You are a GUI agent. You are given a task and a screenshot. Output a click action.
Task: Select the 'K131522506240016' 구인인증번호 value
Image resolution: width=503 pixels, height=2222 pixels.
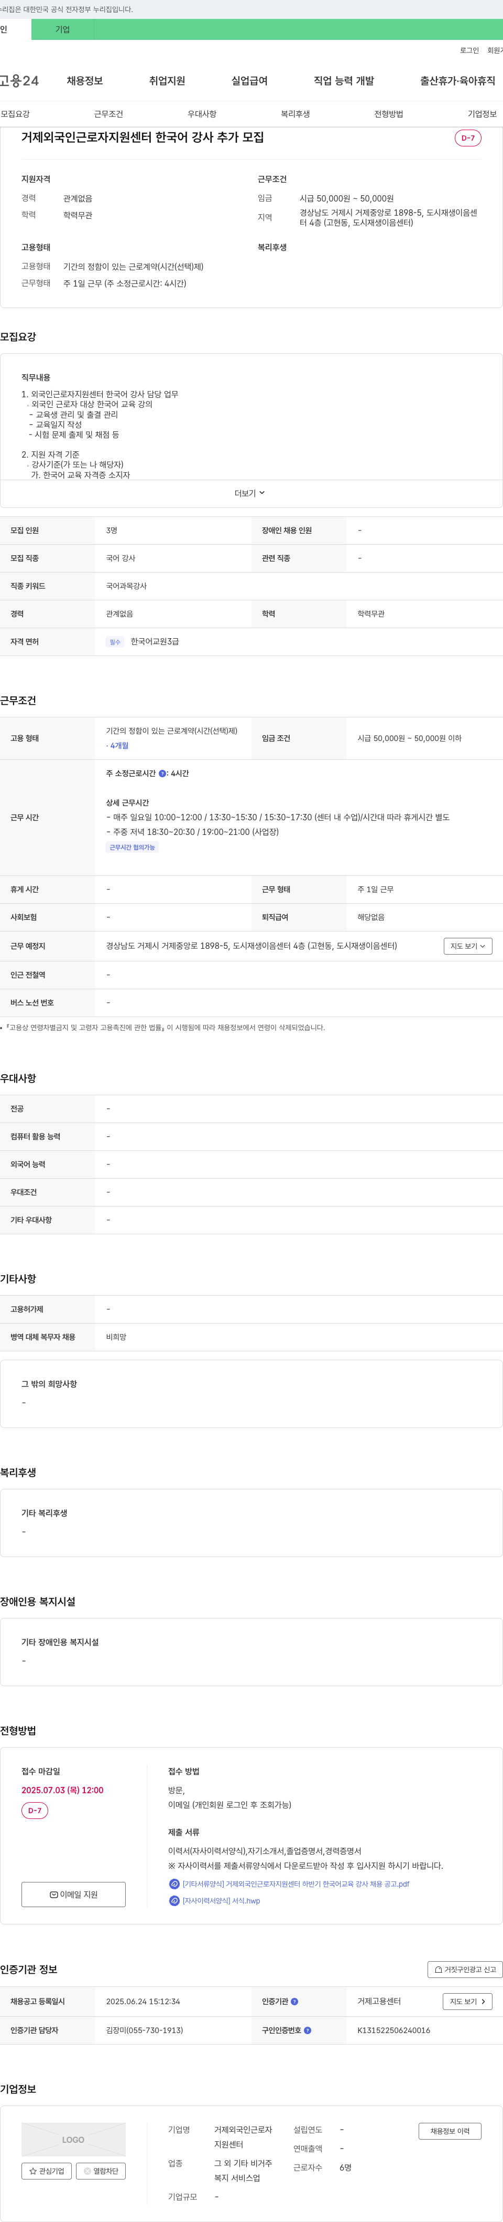393,2030
